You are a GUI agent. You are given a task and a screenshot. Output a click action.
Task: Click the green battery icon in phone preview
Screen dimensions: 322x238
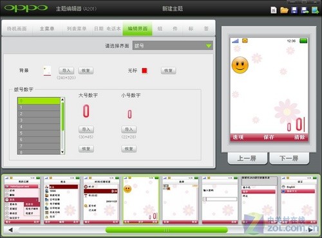coord(303,41)
